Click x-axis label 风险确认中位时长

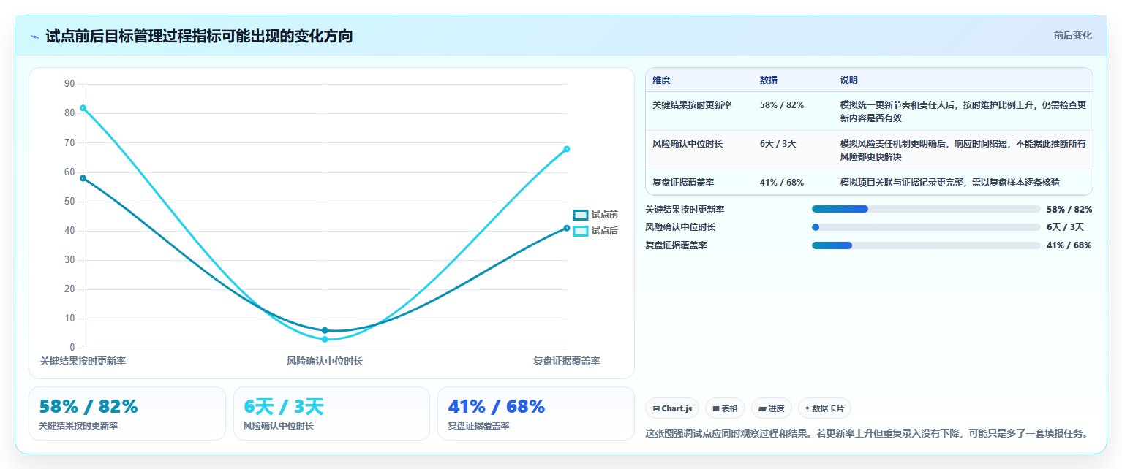pyautogui.click(x=325, y=361)
